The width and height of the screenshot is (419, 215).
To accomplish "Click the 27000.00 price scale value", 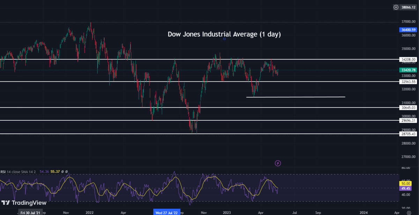I will pyautogui.click(x=409, y=157).
